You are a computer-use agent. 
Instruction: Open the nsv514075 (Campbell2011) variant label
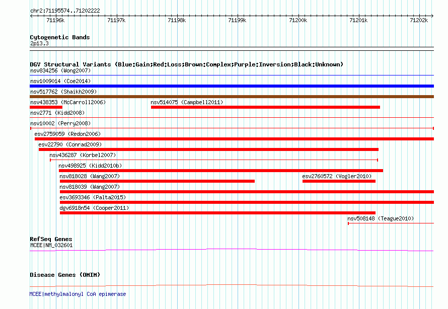187,102
